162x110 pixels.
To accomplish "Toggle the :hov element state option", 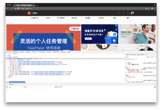I will [x=148, y=57].
